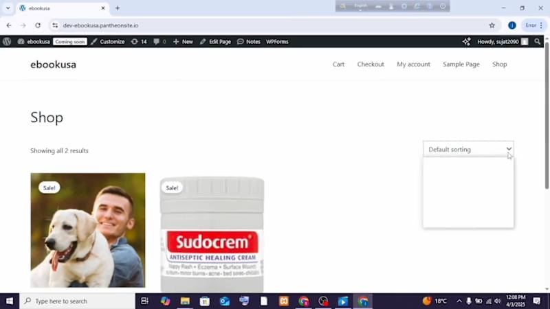Click the Type here to search box
This screenshot has height=309, width=550.
click(x=77, y=301)
